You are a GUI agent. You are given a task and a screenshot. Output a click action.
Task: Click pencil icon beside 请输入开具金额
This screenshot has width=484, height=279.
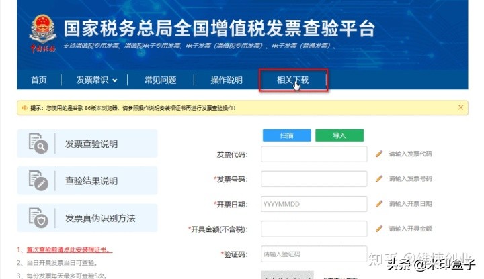[379, 229]
